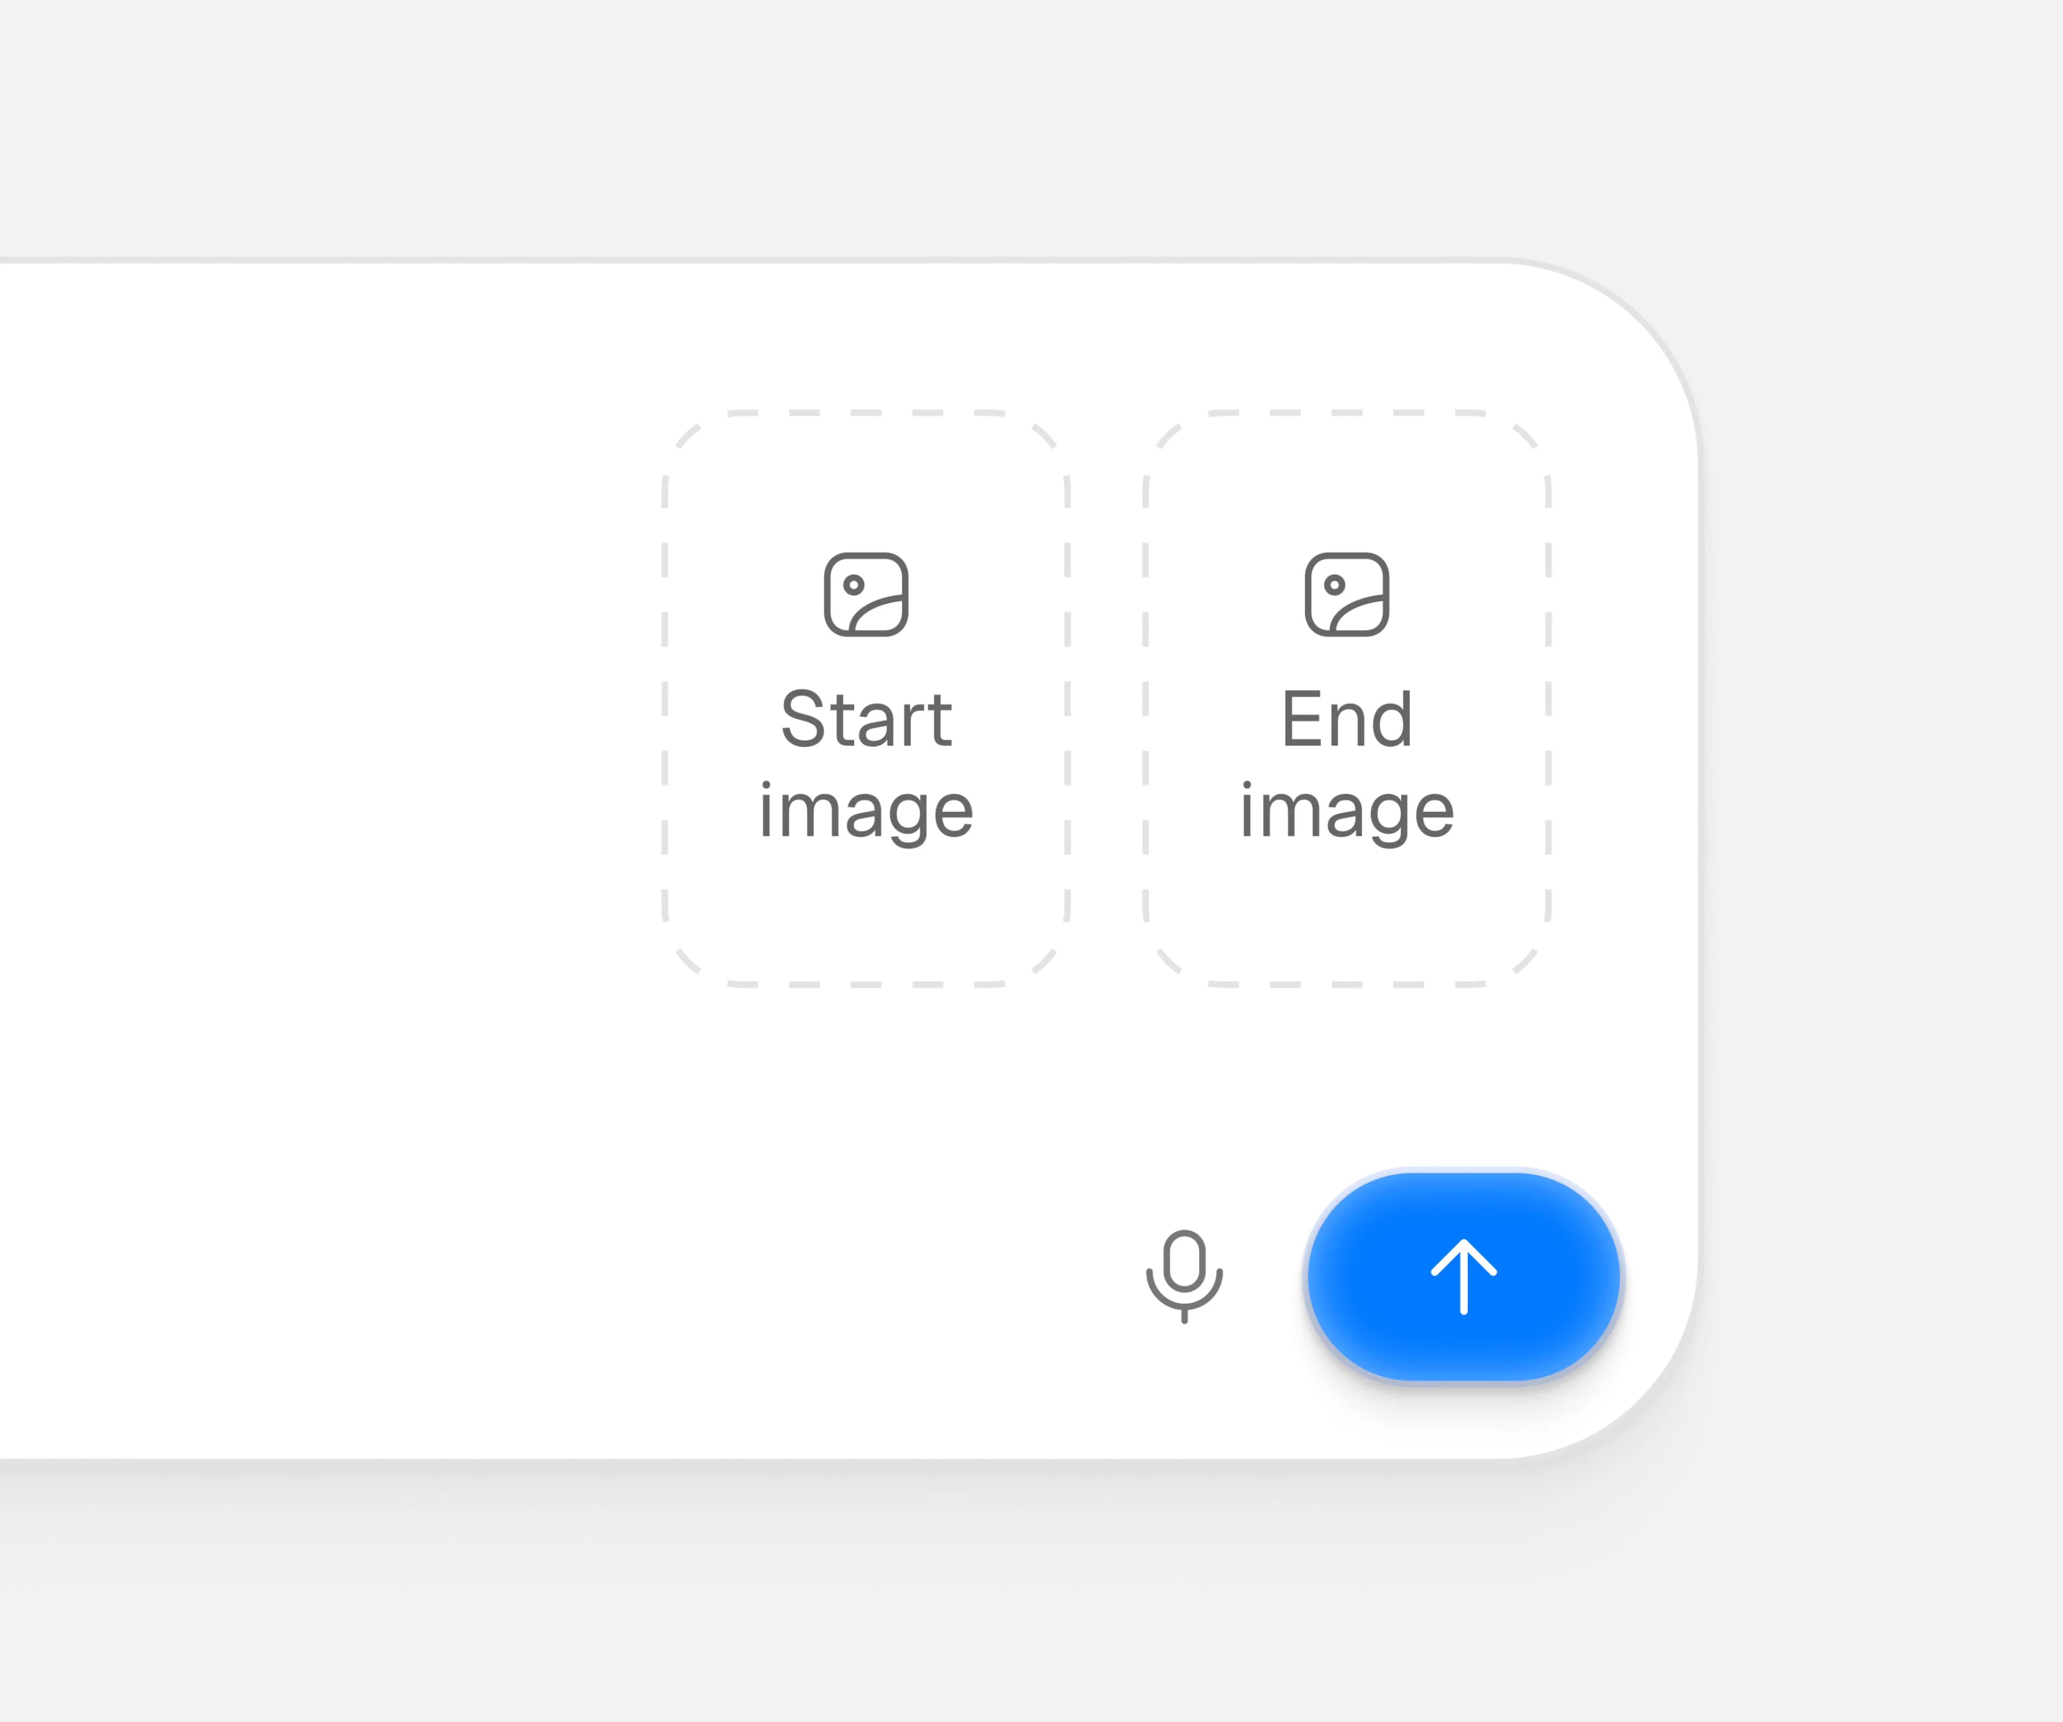This screenshot has height=1722, width=2063.
Task: Click the word "End" in the right slot
Action: pyautogui.click(x=1347, y=718)
